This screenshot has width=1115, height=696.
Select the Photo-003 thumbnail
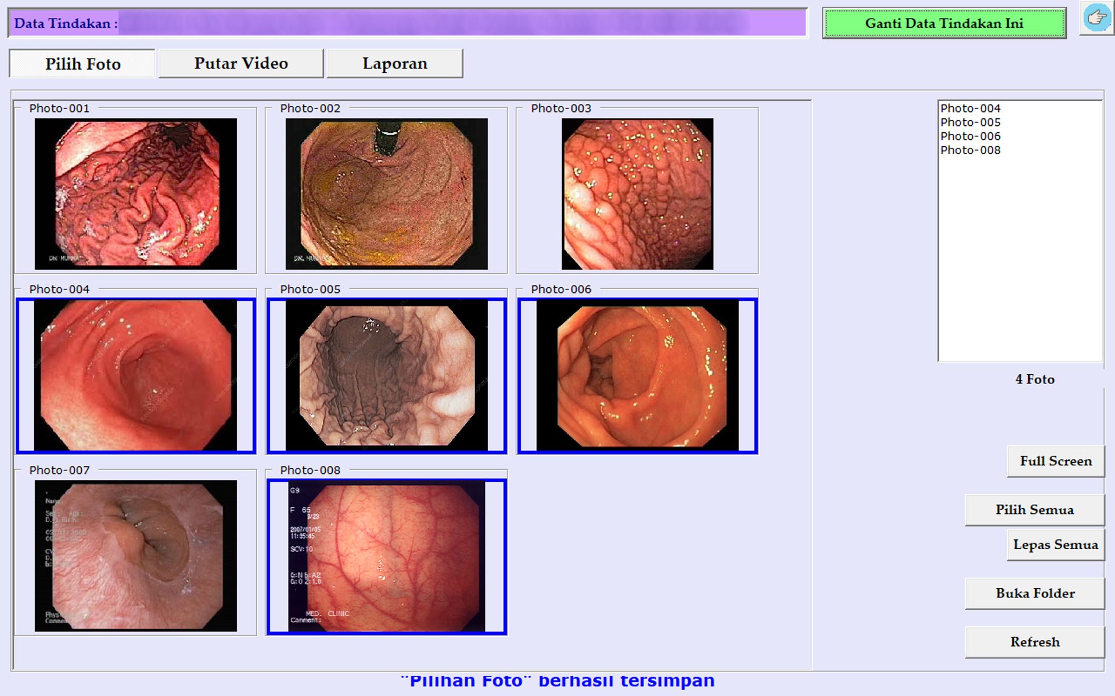click(x=637, y=194)
